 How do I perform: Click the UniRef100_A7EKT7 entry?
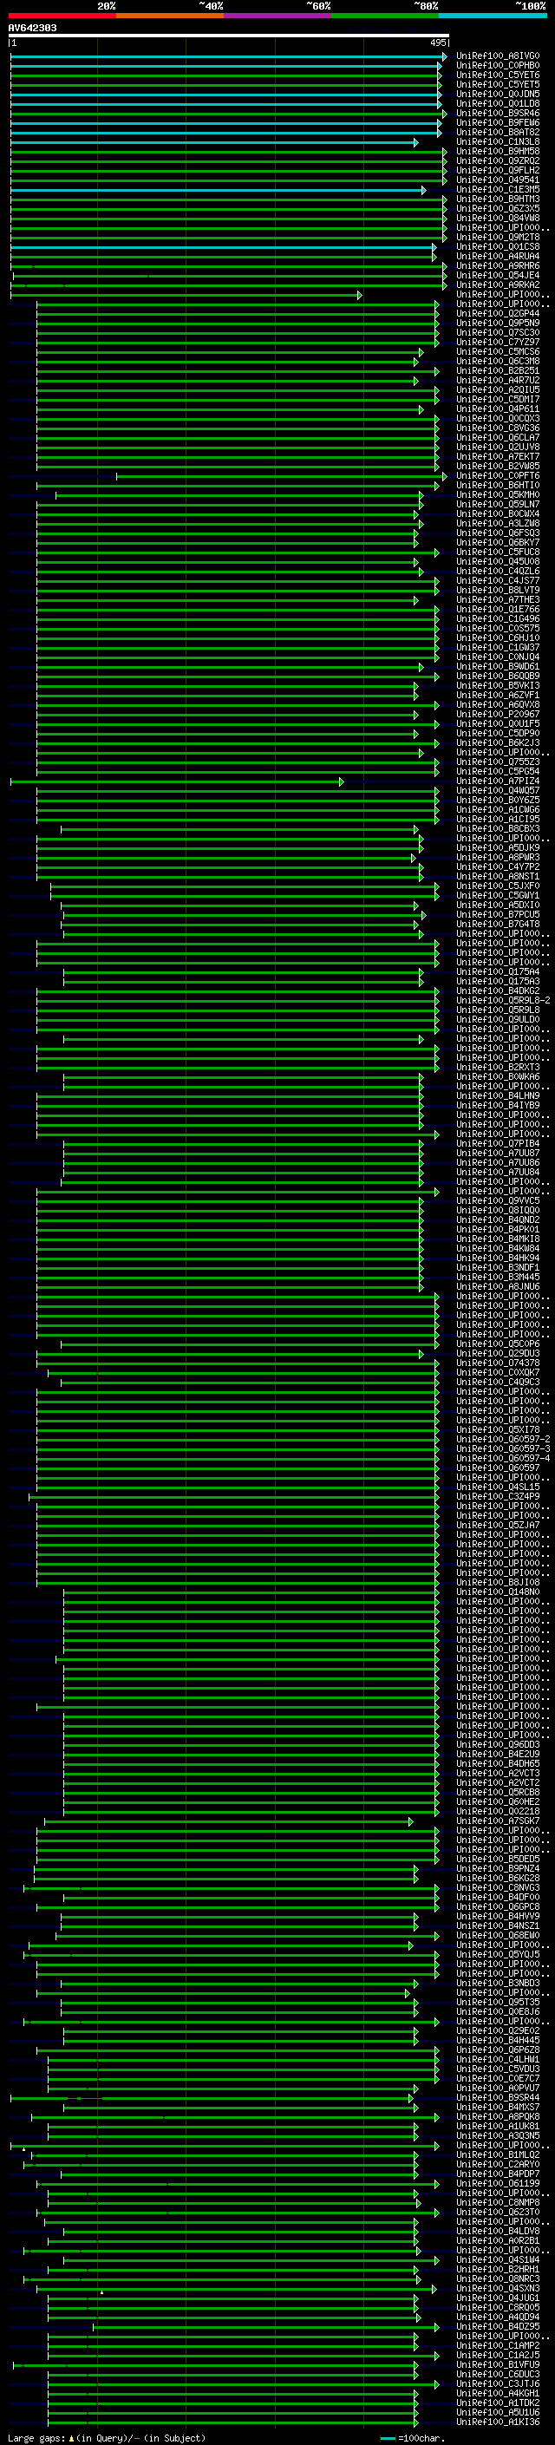498,456
